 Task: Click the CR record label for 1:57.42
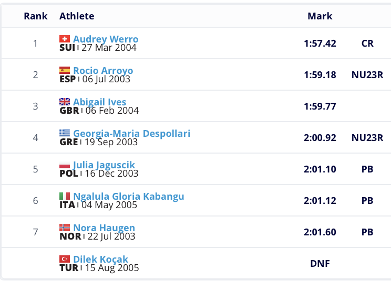click(367, 44)
